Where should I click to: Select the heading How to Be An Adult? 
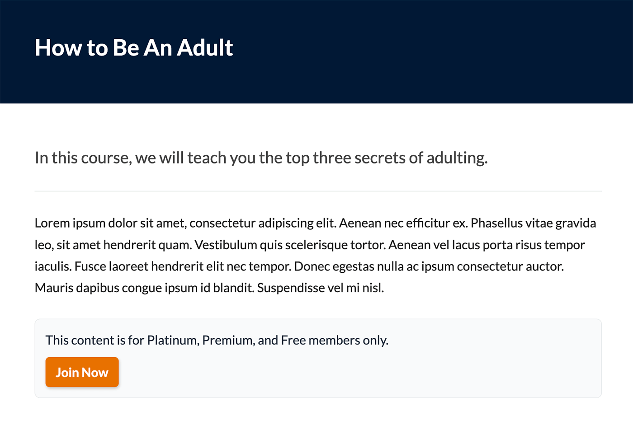pyautogui.click(x=134, y=47)
